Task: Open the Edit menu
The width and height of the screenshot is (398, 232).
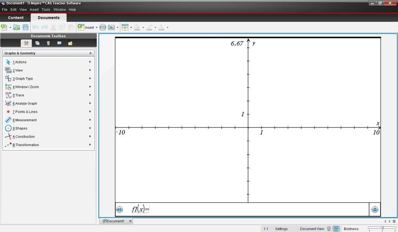Action: click(x=14, y=10)
